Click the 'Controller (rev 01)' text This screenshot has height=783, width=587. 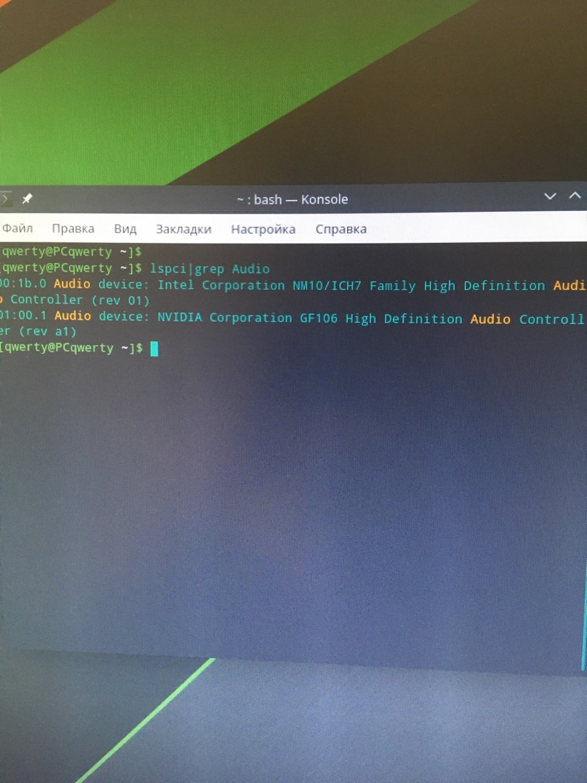[x=79, y=300]
